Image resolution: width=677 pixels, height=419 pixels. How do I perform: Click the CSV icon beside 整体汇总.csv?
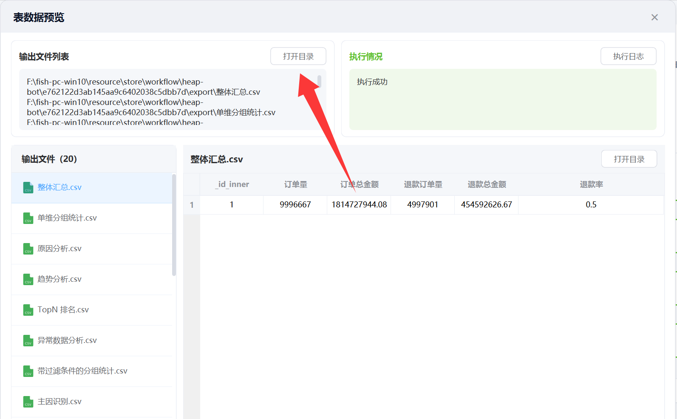(x=28, y=187)
